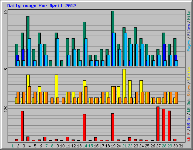Select the short red kB bar on day 11

67,139
